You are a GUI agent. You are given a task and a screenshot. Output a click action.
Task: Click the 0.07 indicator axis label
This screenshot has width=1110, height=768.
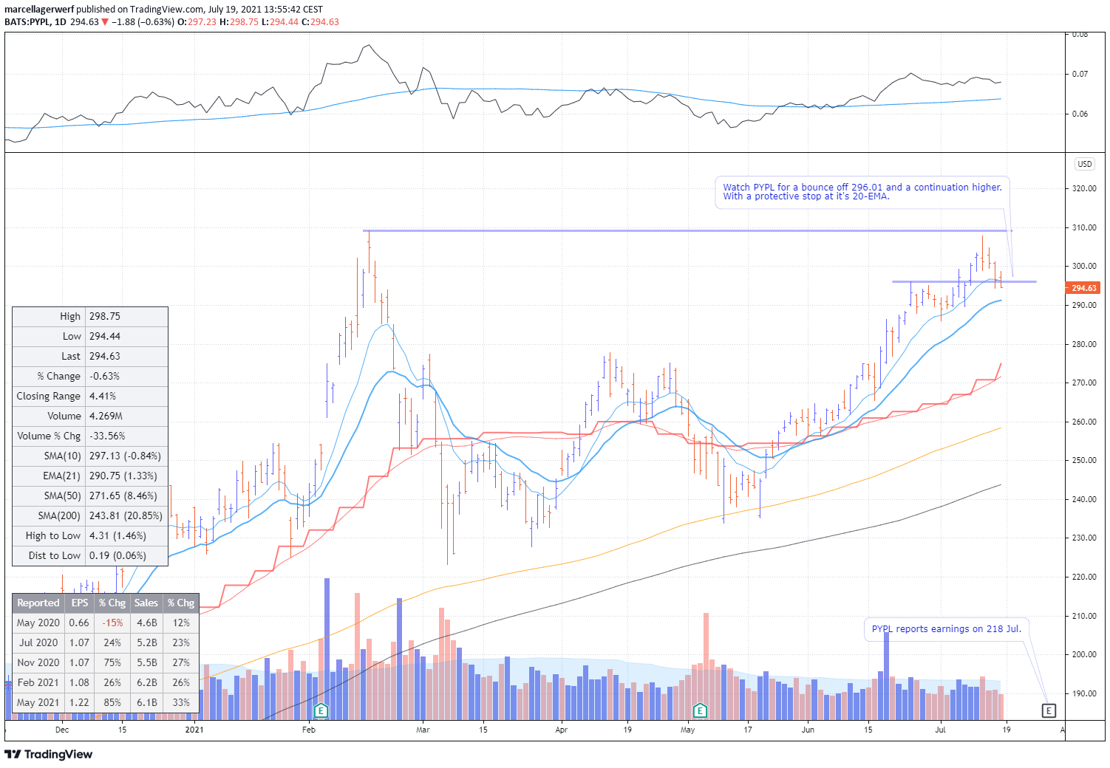tap(1080, 74)
